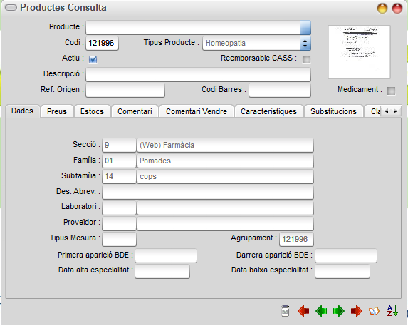Image resolution: width=408 pixels, height=326 pixels.
Task: Open the Característiques tab
Action: tap(268, 111)
